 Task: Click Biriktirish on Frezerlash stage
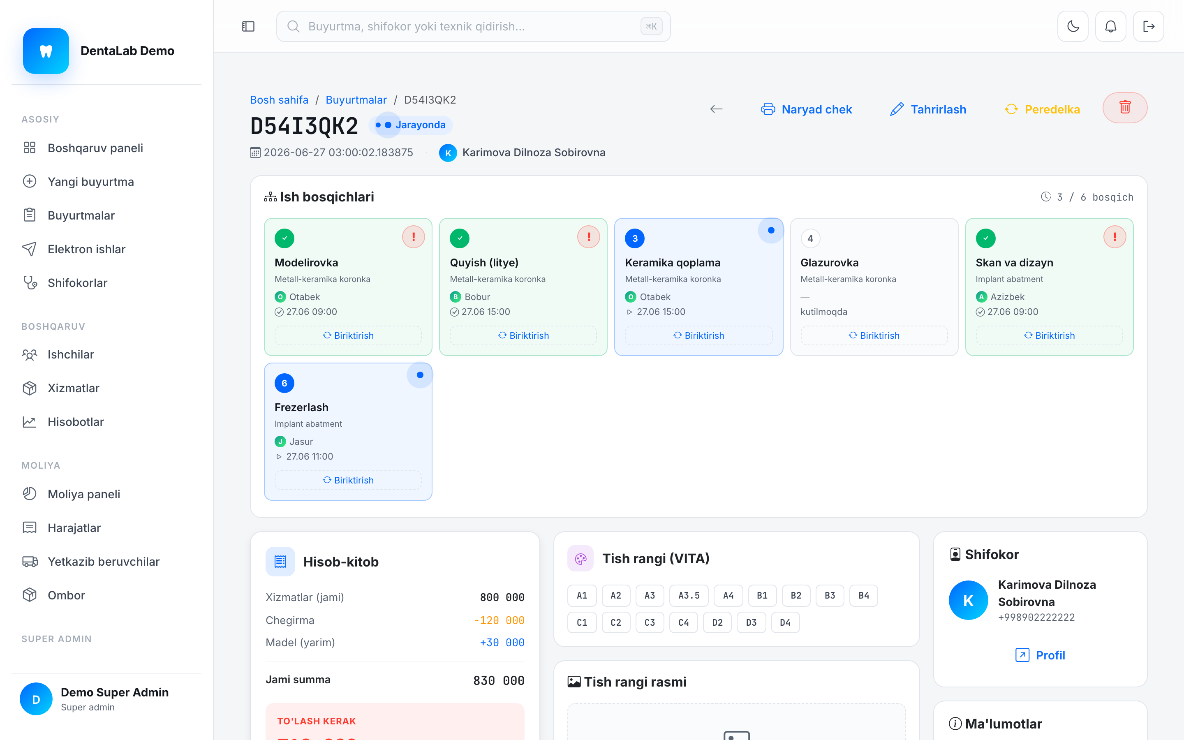348,480
